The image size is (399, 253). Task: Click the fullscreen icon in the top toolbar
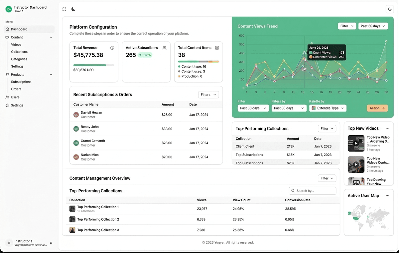64,9
